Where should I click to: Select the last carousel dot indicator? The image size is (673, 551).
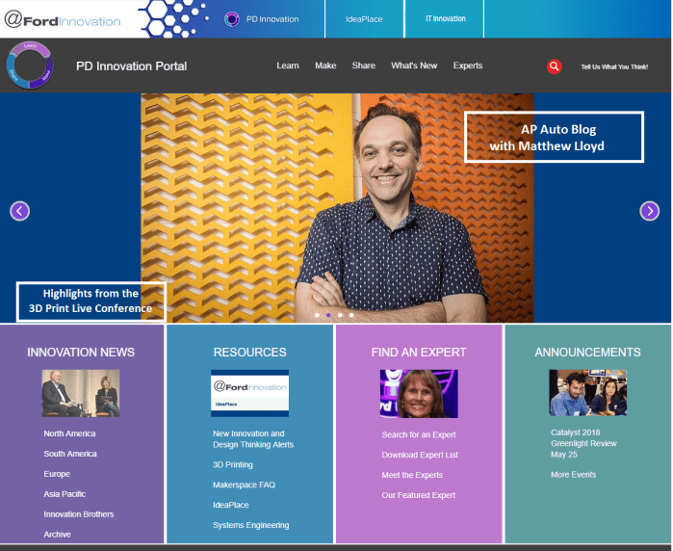click(351, 315)
